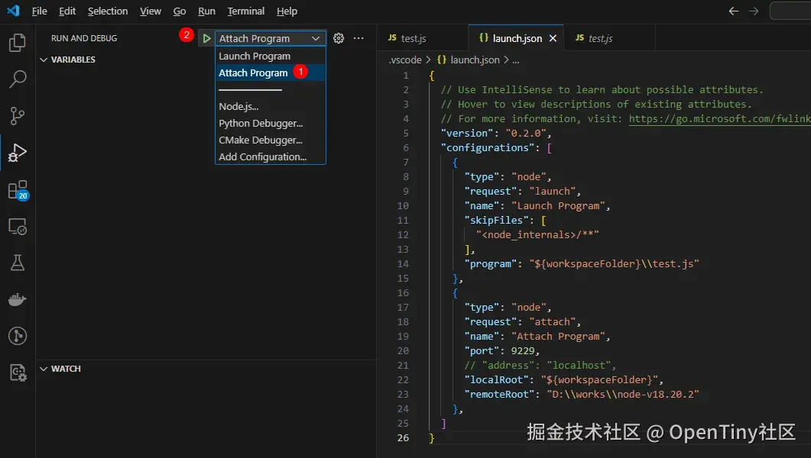This screenshot has width=811, height=458.
Task: Close the launch.json tab
Action: tap(553, 38)
